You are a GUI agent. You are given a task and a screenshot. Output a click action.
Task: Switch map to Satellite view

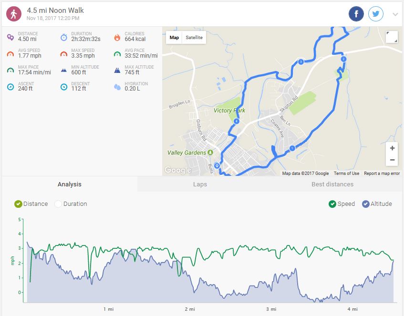pyautogui.click(x=194, y=38)
